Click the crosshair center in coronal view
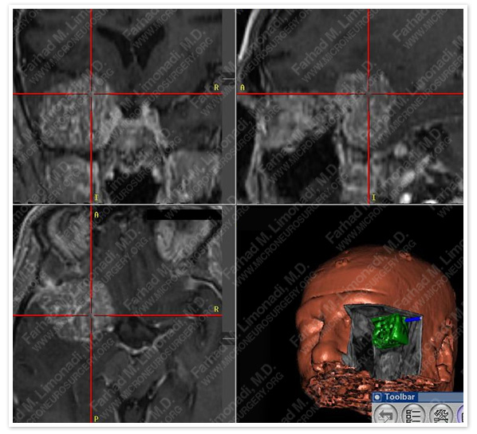The width and height of the screenshot is (477, 434). [91, 94]
